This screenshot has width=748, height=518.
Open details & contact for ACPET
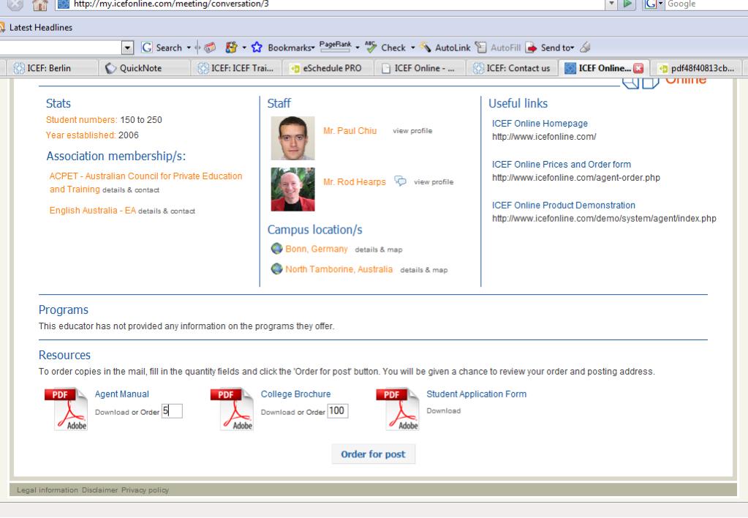[x=131, y=190]
